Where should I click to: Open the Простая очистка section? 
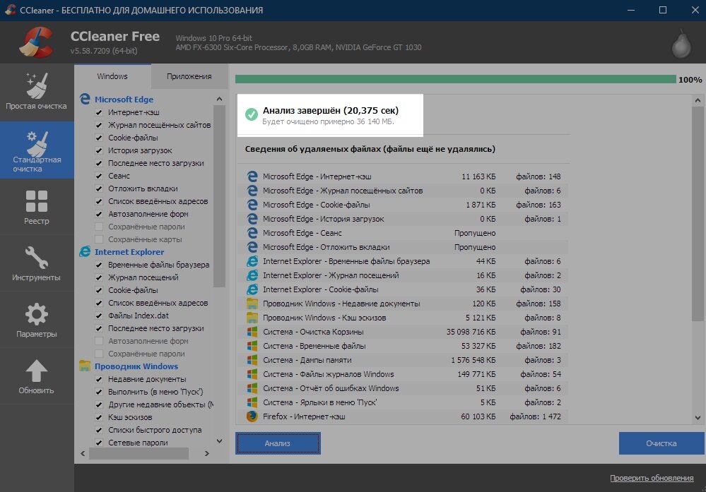[x=37, y=92]
